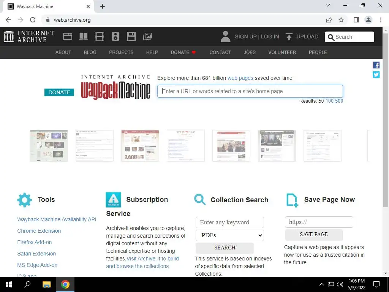Open the Audio speaker icon

[115, 36]
